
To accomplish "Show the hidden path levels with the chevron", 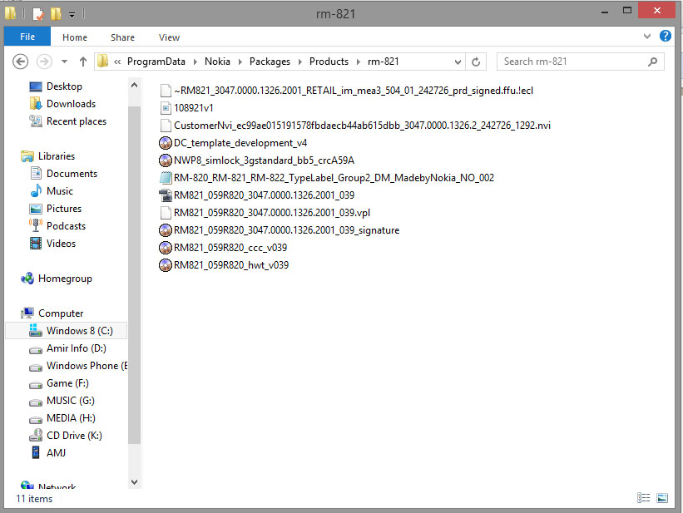I will [117, 62].
